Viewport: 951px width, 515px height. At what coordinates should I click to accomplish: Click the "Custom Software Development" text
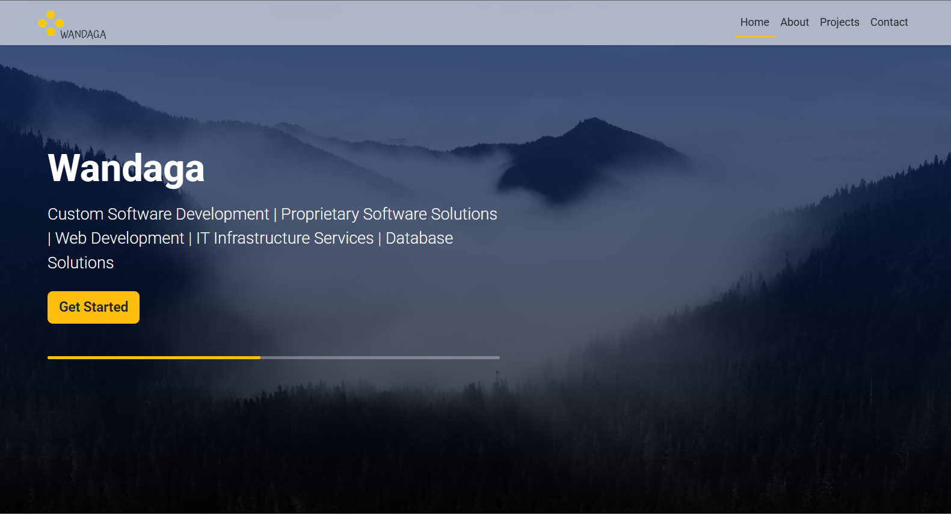[158, 214]
